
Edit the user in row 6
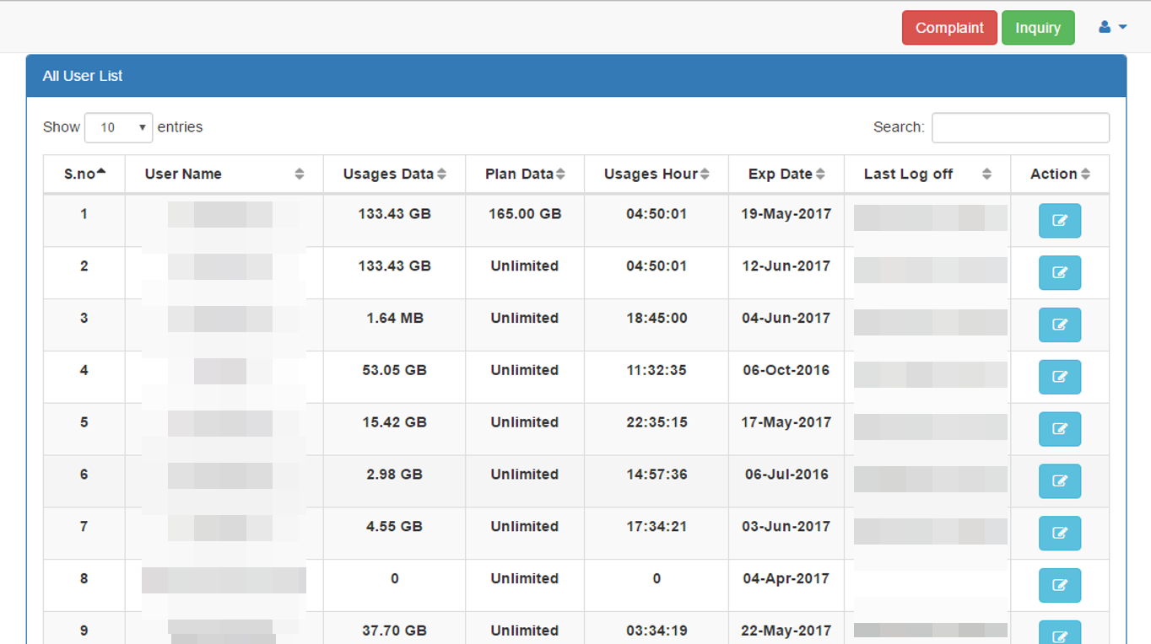coord(1060,481)
